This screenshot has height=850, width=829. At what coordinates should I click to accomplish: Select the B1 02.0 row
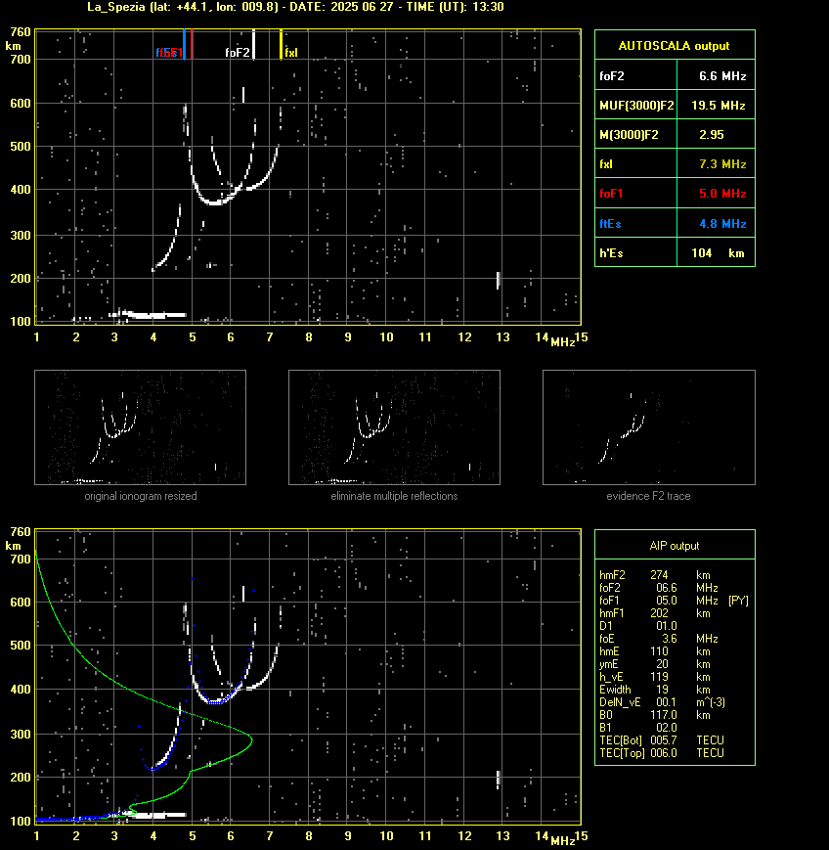coord(638,728)
